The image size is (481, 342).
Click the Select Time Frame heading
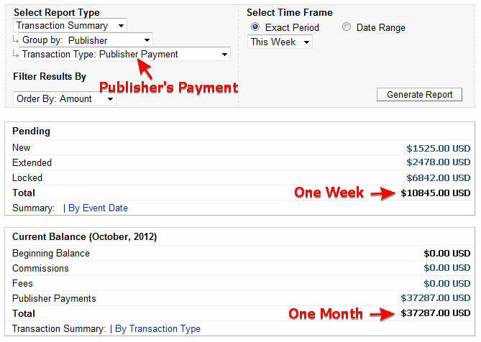[290, 12]
